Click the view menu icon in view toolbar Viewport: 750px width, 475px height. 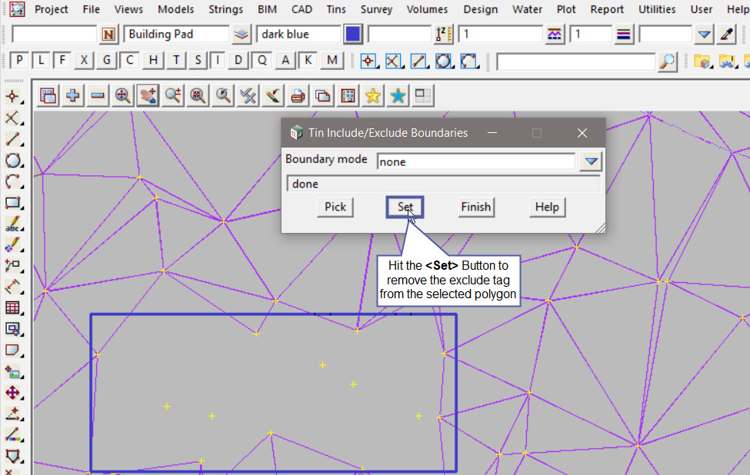point(48,96)
